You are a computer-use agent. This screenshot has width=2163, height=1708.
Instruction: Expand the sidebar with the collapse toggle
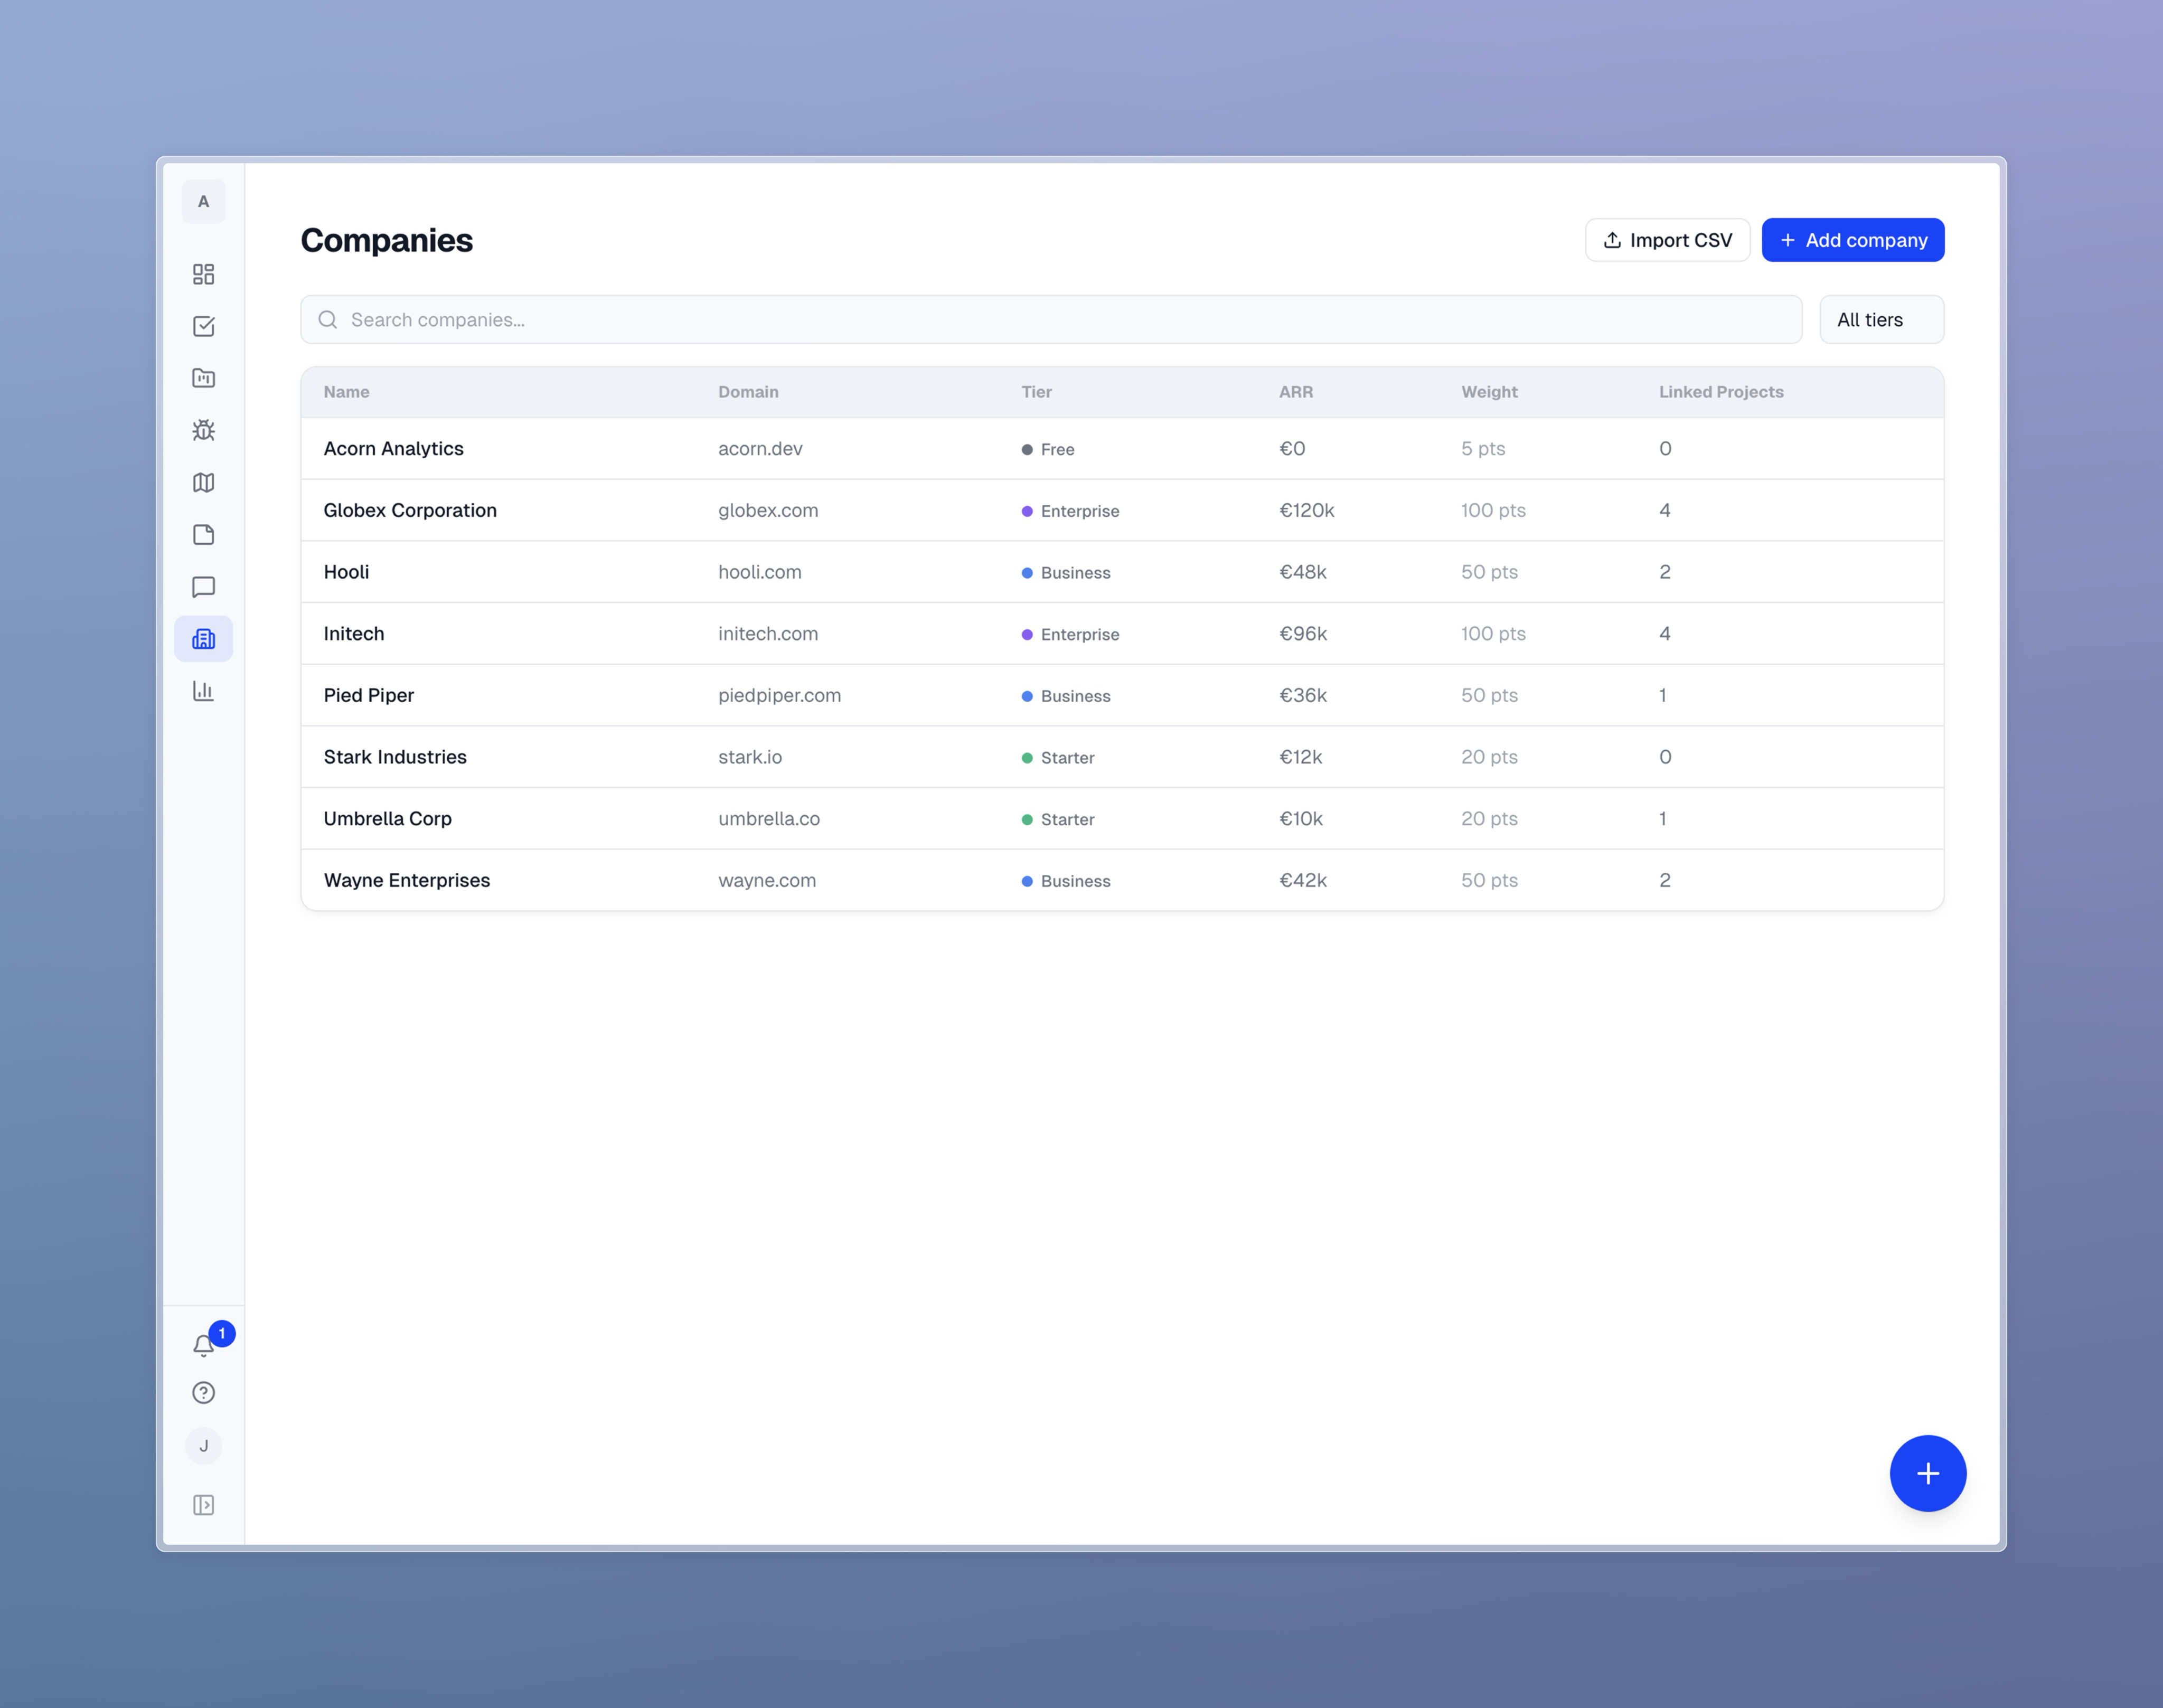click(x=204, y=1504)
